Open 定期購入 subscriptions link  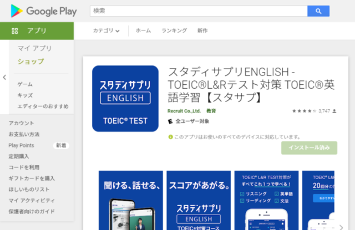[19, 156]
